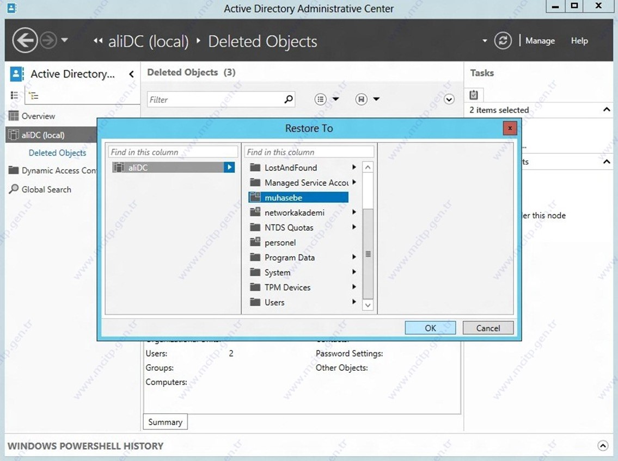Select Overview in the navigation pane

[x=38, y=116]
